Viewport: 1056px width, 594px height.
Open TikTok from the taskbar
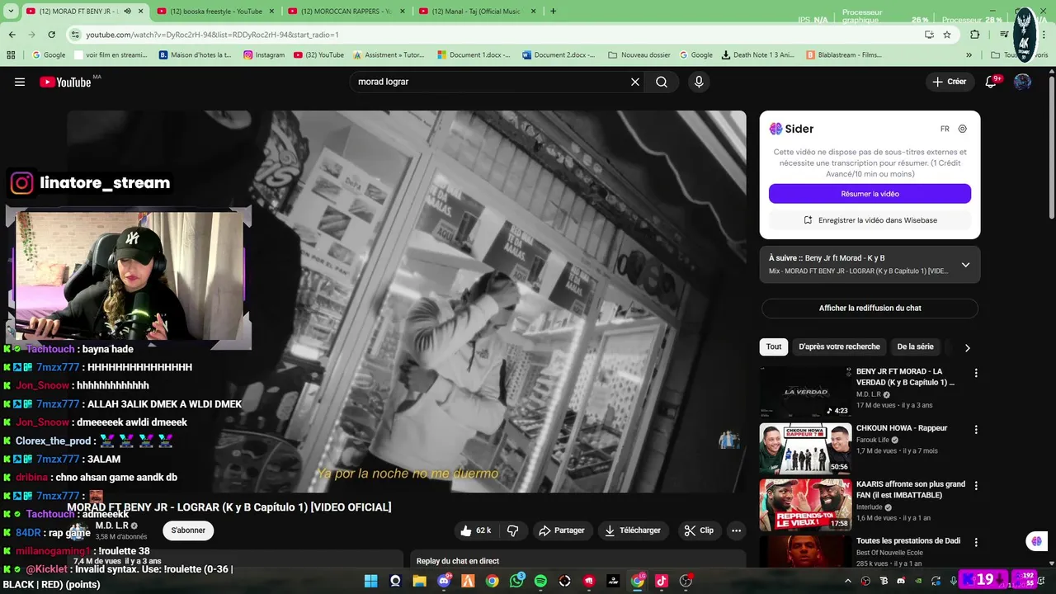pyautogui.click(x=662, y=581)
